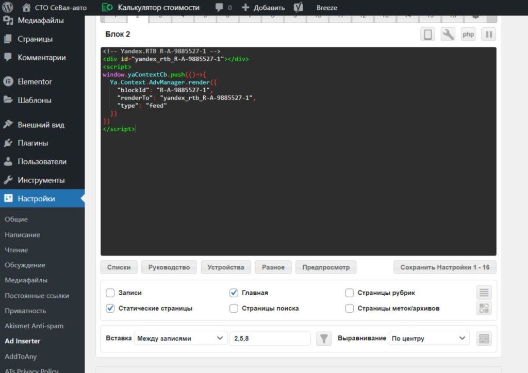Image resolution: width=528 pixels, height=373 pixels.
Task: Open the Выравнивание dropdown showing По центру
Action: pyautogui.click(x=428, y=338)
